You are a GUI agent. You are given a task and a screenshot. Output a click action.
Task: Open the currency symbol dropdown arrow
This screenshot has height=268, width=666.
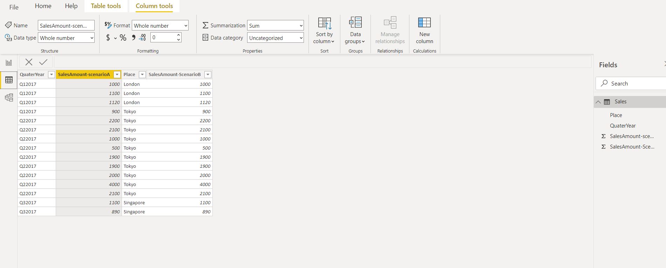115,38
